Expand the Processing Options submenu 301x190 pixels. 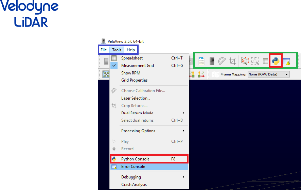[149, 131]
